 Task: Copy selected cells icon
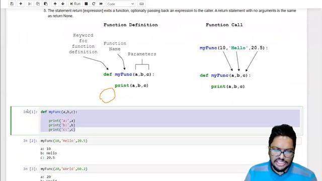38,4
